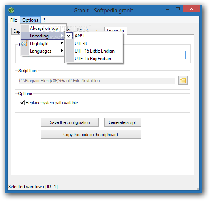Open the question mark help menu
The image size is (210, 201).
44,20
